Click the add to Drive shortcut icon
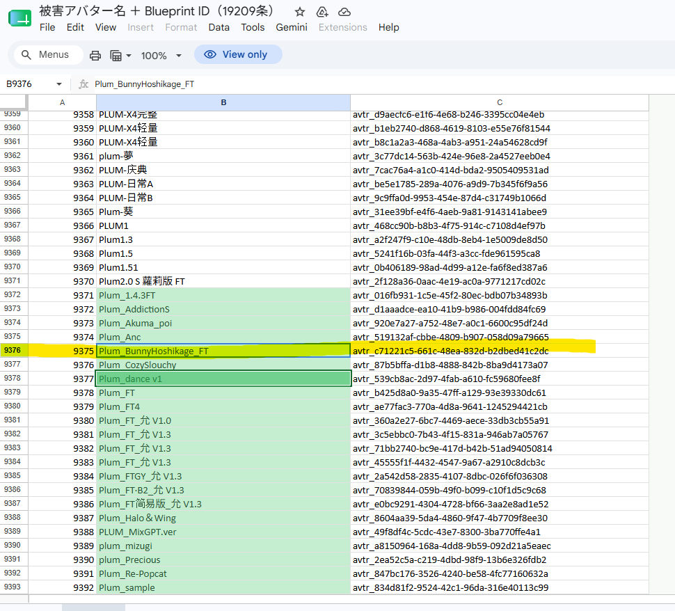 click(x=322, y=12)
